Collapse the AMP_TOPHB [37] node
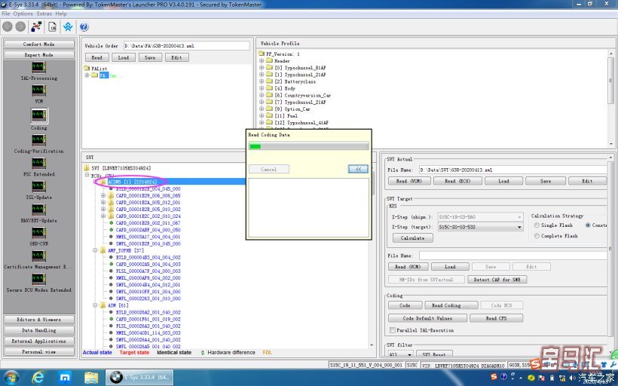This screenshot has height=386, width=618. tap(95, 250)
